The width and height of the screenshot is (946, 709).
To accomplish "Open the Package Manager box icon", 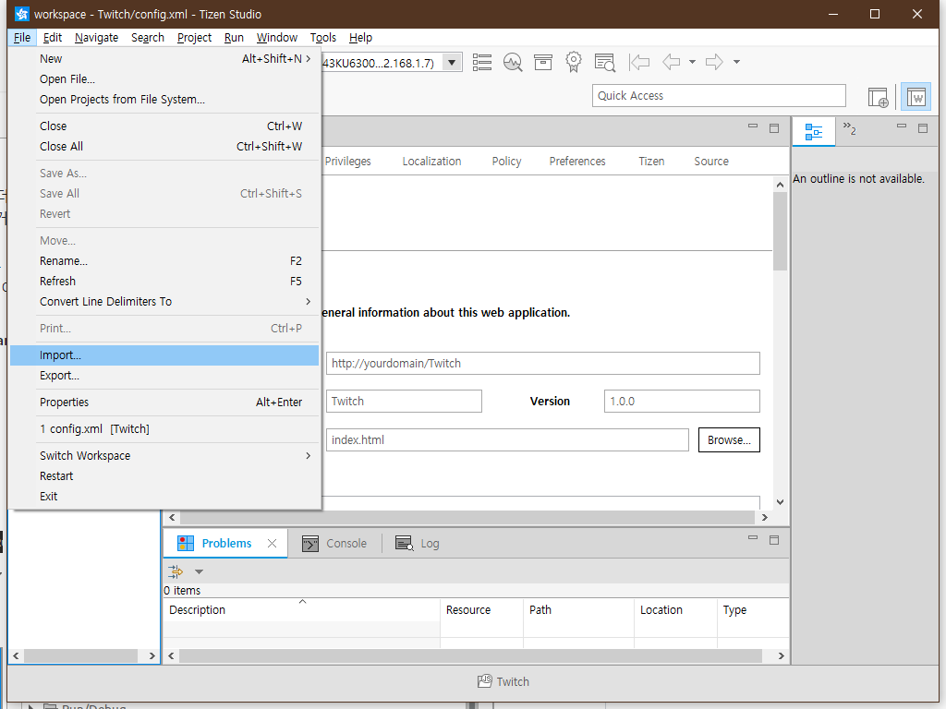I will pos(543,62).
